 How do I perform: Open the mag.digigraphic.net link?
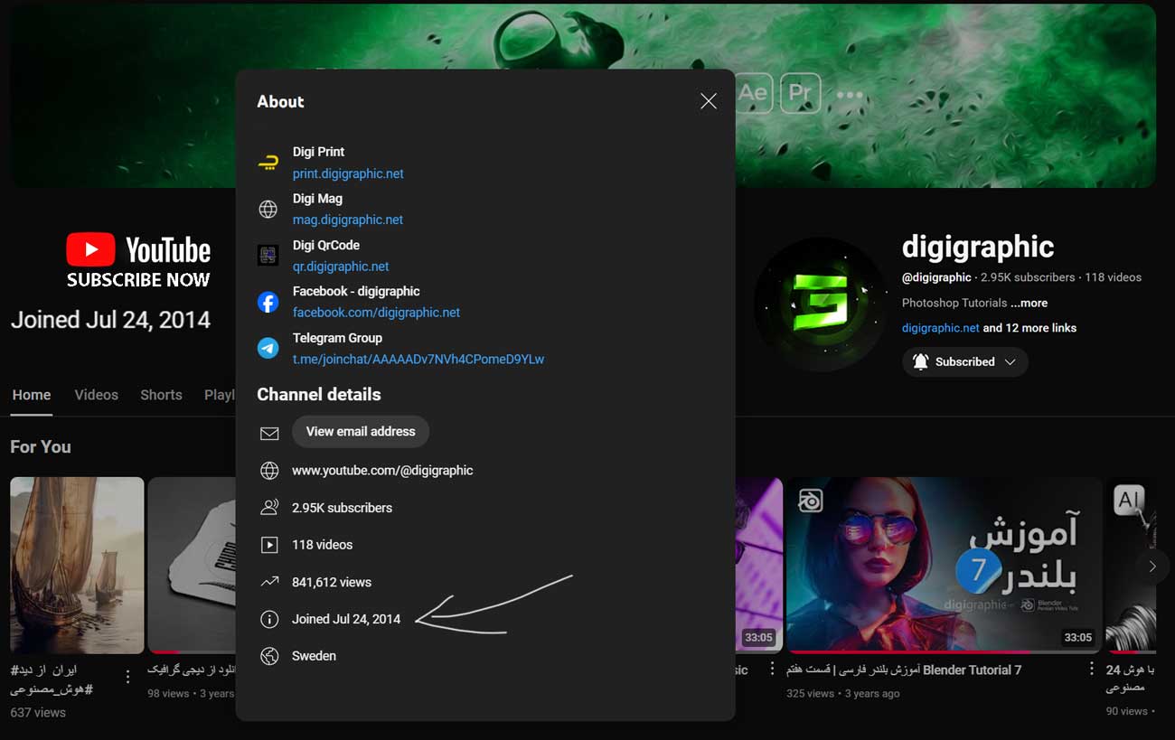click(x=348, y=220)
